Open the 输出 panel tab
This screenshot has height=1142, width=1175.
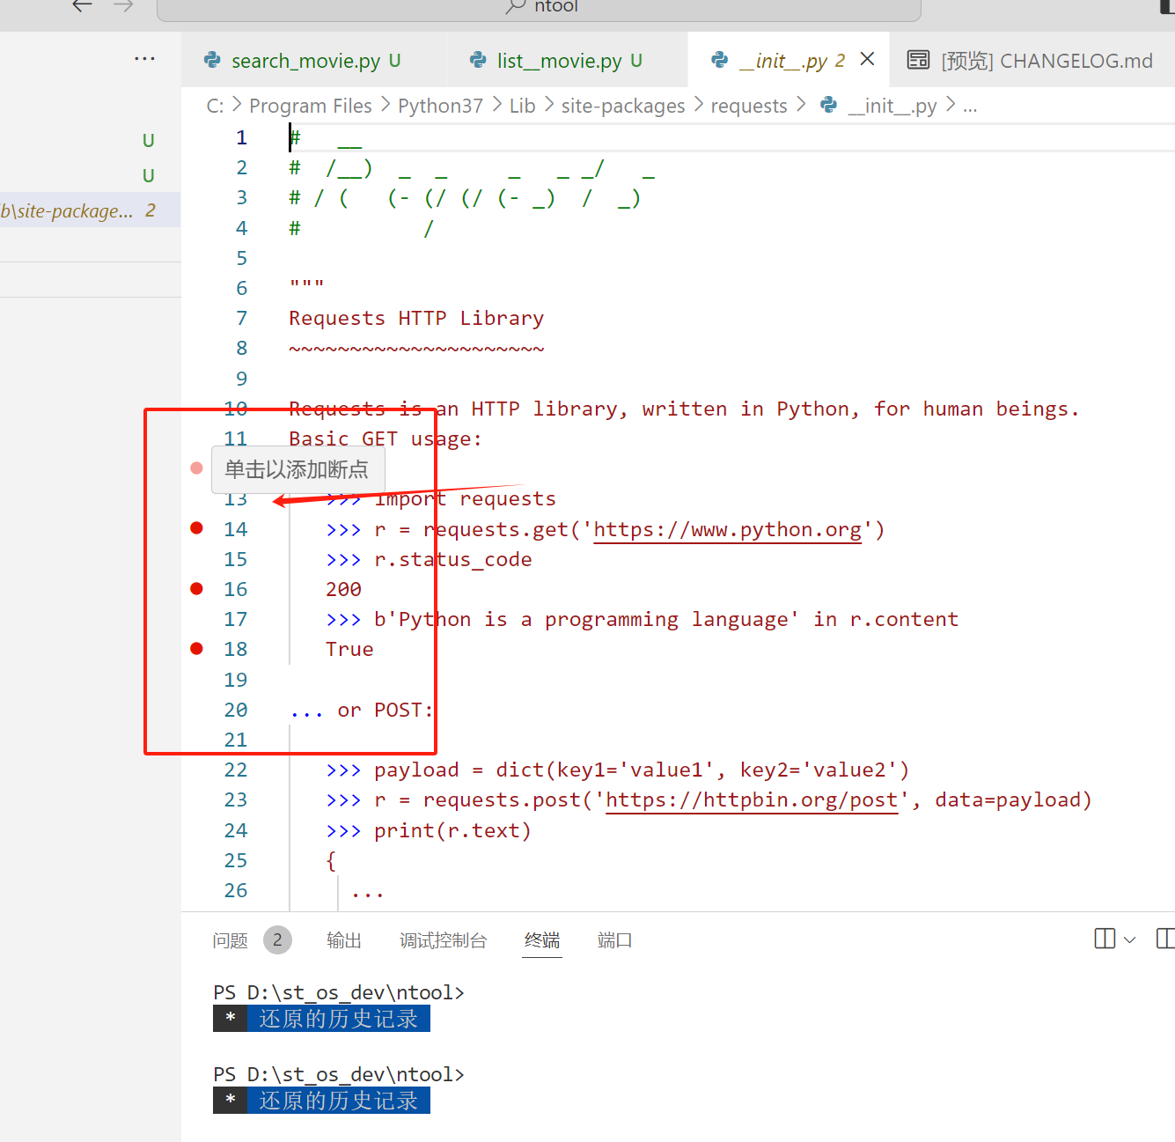pos(344,940)
